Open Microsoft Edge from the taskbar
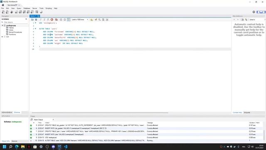The image size is (266, 150). (x=17, y=147)
